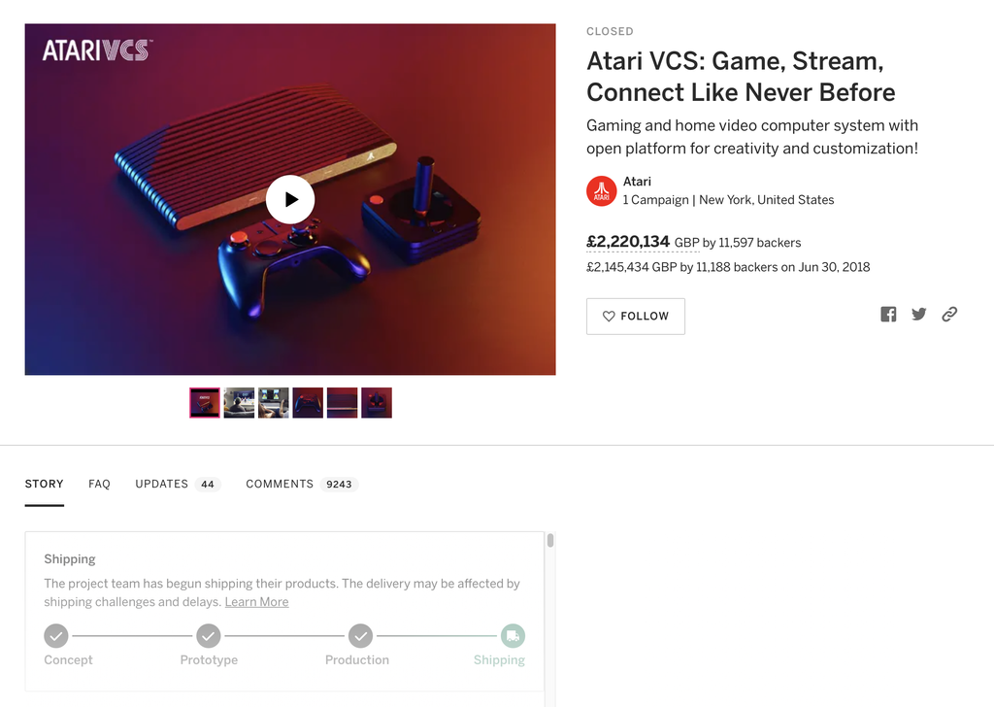This screenshot has height=707, width=994.
Task: Open the Updates tab
Action: coord(161,484)
